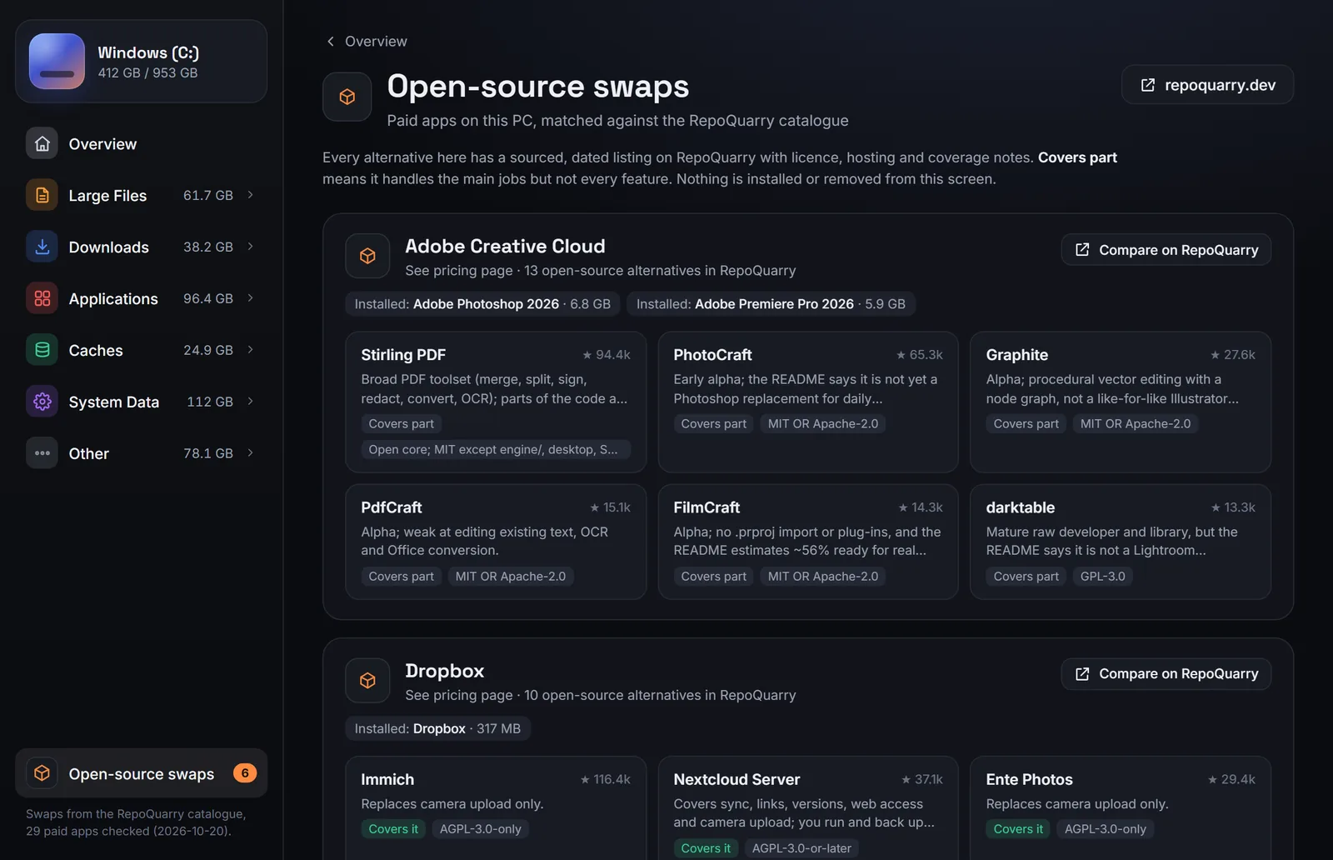Open the Overview sidebar section
The height and width of the screenshot is (860, 1333).
[x=141, y=143]
